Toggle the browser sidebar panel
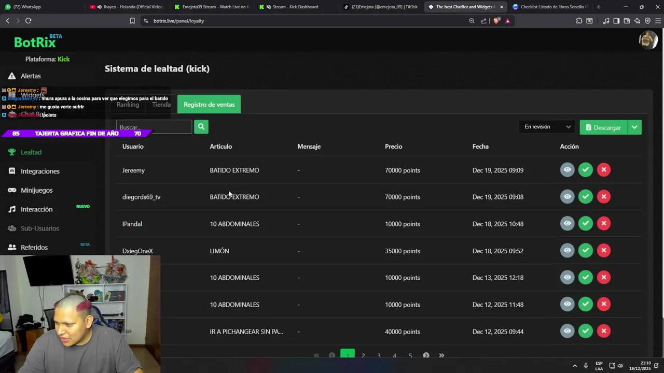The height and width of the screenshot is (373, 664). pyautogui.click(x=616, y=21)
